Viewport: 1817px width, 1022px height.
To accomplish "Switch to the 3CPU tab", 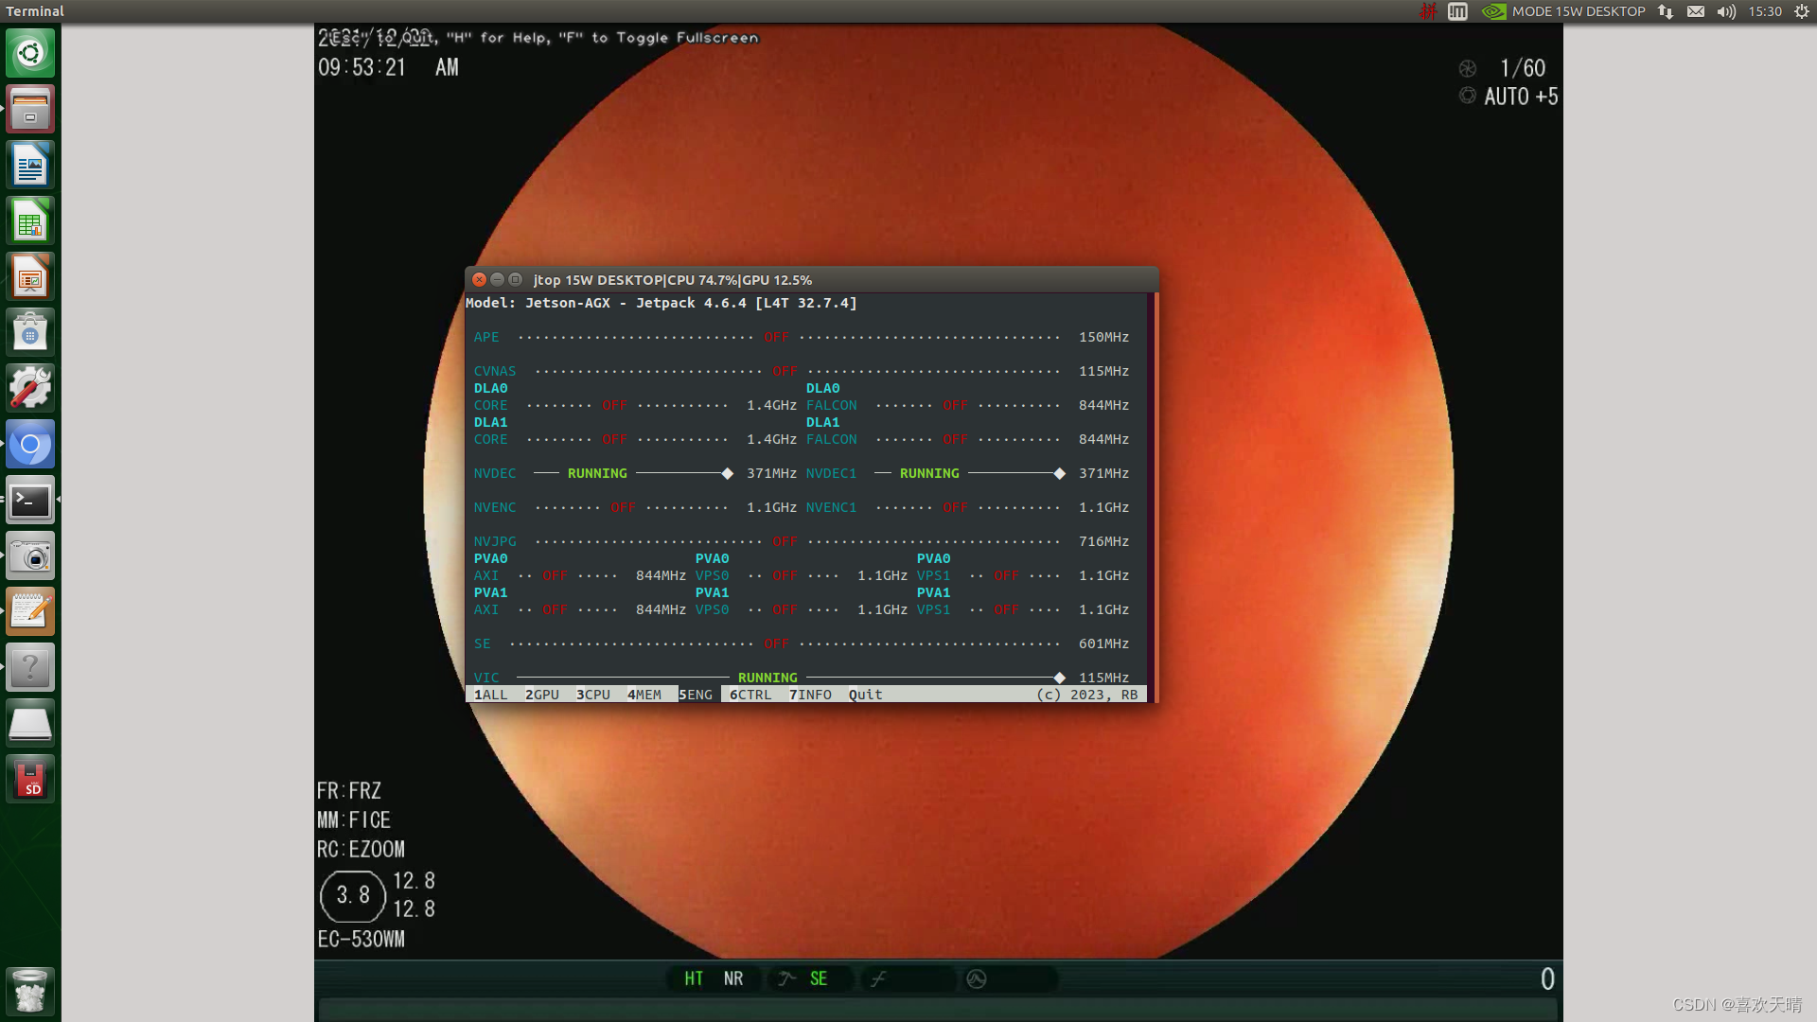I will pyautogui.click(x=593, y=695).
